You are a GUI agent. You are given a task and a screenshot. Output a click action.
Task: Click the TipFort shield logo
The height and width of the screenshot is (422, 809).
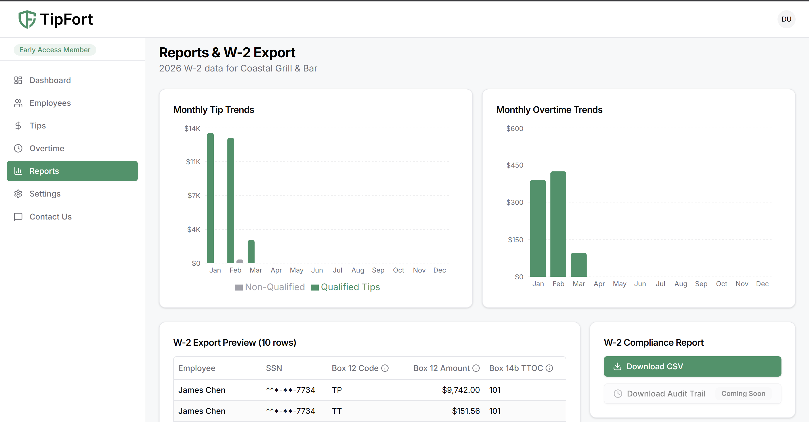tap(27, 19)
